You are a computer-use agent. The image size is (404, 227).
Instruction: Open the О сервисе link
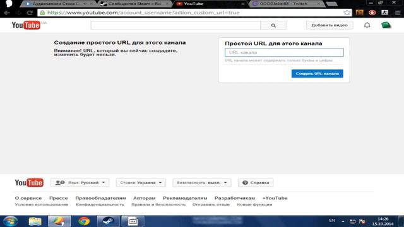(28, 198)
